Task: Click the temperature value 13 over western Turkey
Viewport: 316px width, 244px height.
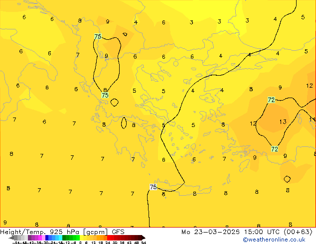Action: pyautogui.click(x=283, y=122)
